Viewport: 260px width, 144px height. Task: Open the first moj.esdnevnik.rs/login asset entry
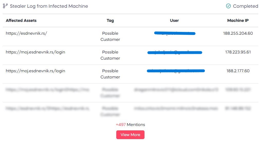point(35,52)
